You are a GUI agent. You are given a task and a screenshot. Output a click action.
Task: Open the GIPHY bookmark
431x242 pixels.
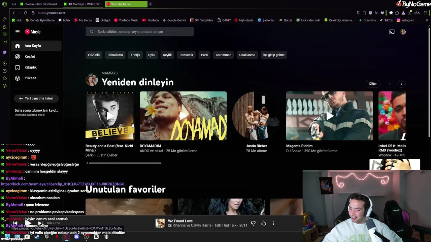(x=224, y=20)
